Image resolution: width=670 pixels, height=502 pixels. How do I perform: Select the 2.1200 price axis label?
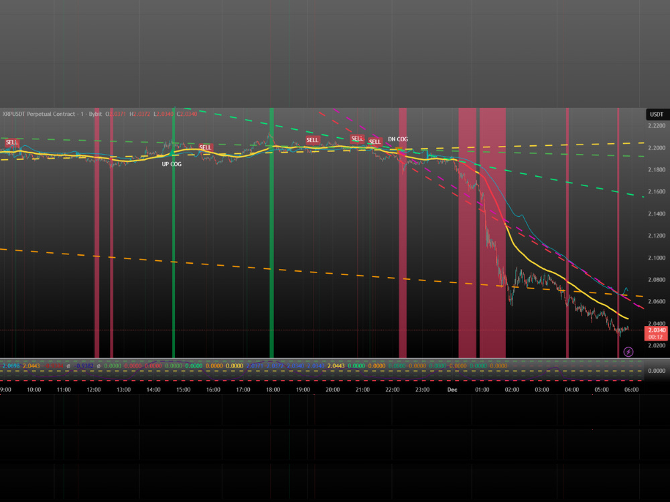pyautogui.click(x=657, y=236)
